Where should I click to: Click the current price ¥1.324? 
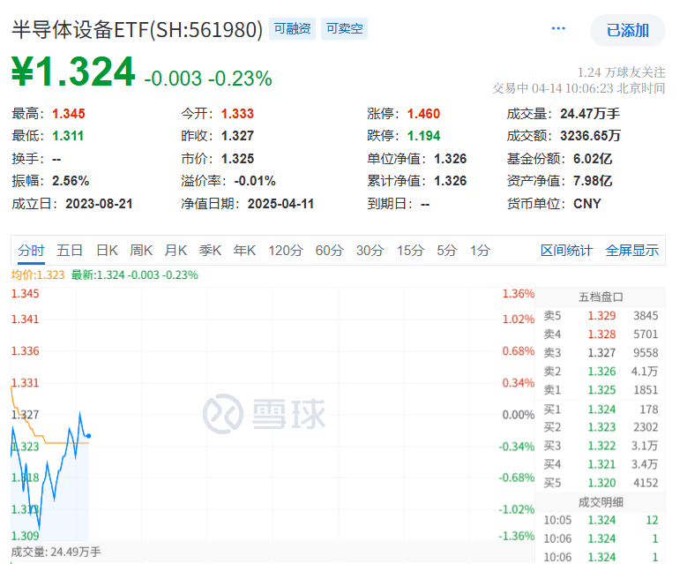tap(73, 71)
